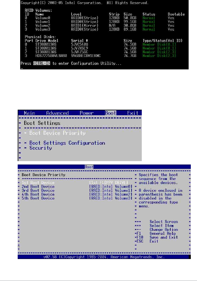
Task: Click the Intel Corporation copyright line
Action: click(85, 3)
